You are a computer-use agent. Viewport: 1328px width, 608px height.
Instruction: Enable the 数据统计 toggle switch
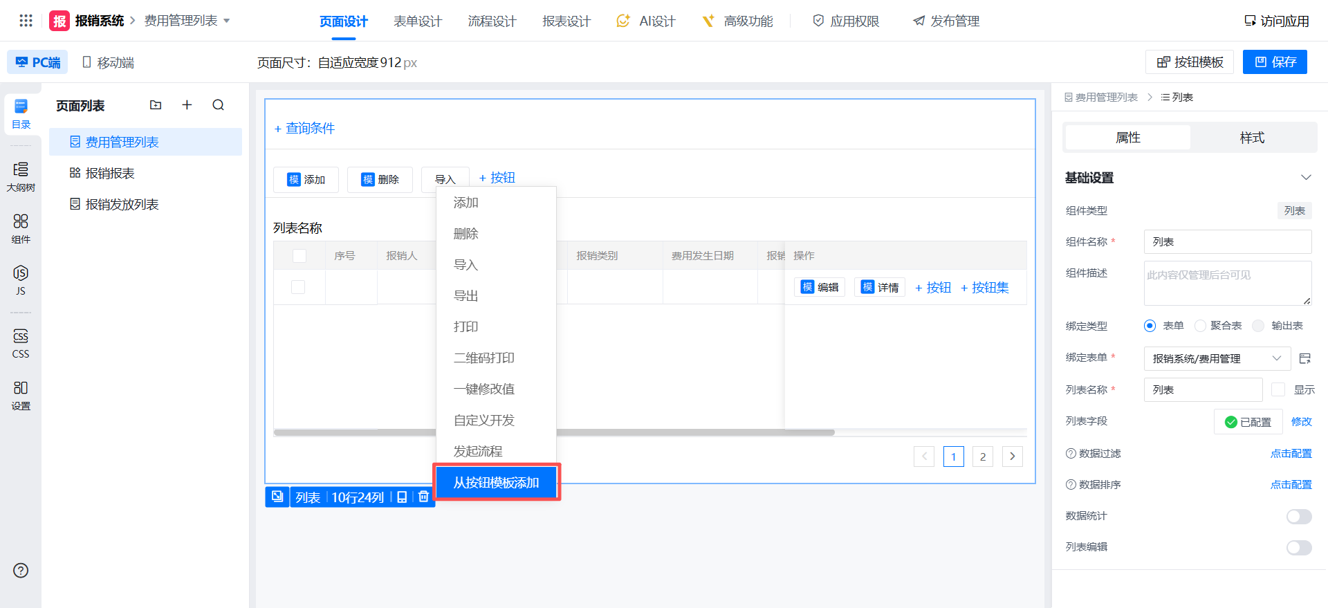coord(1298,516)
